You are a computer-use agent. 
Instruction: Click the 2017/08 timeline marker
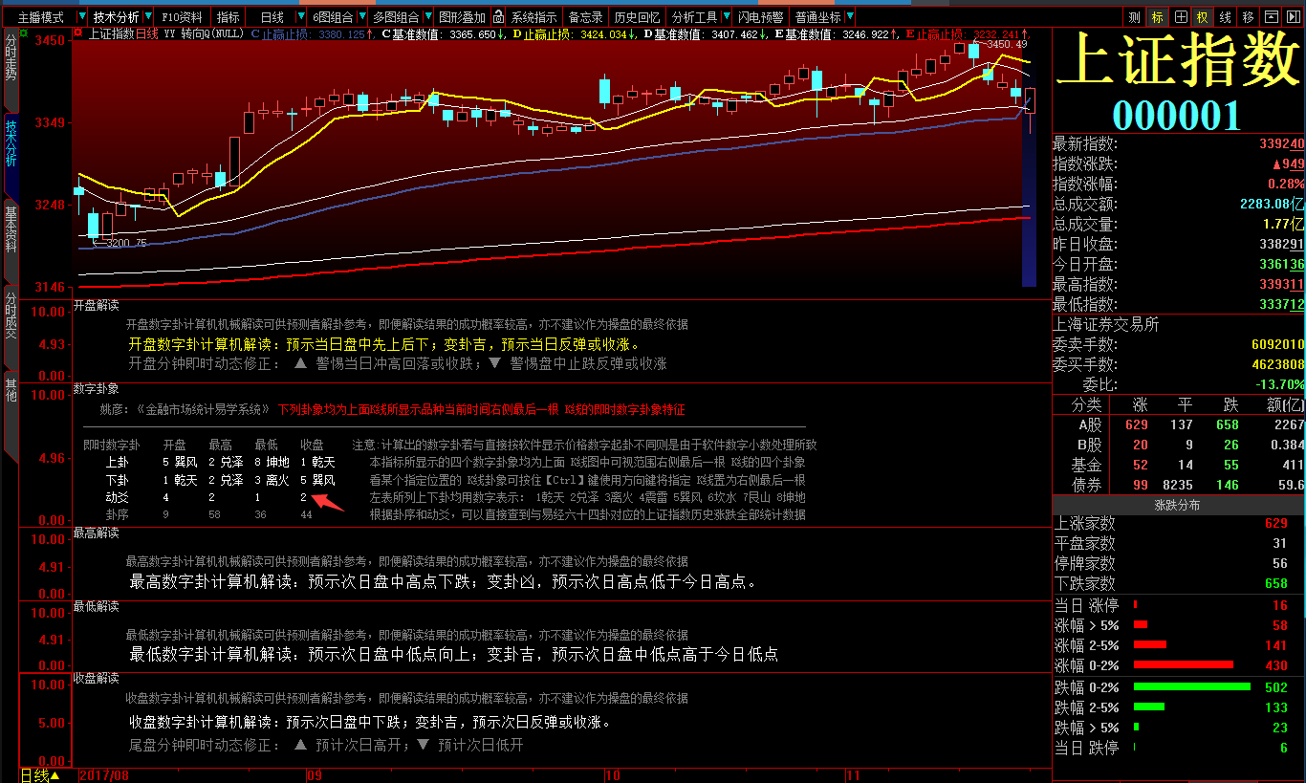[103, 775]
